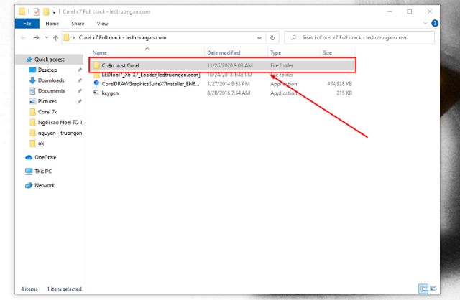This screenshot has width=460, height=300.
Task: Go back with the back arrow
Action: [x=24, y=38]
